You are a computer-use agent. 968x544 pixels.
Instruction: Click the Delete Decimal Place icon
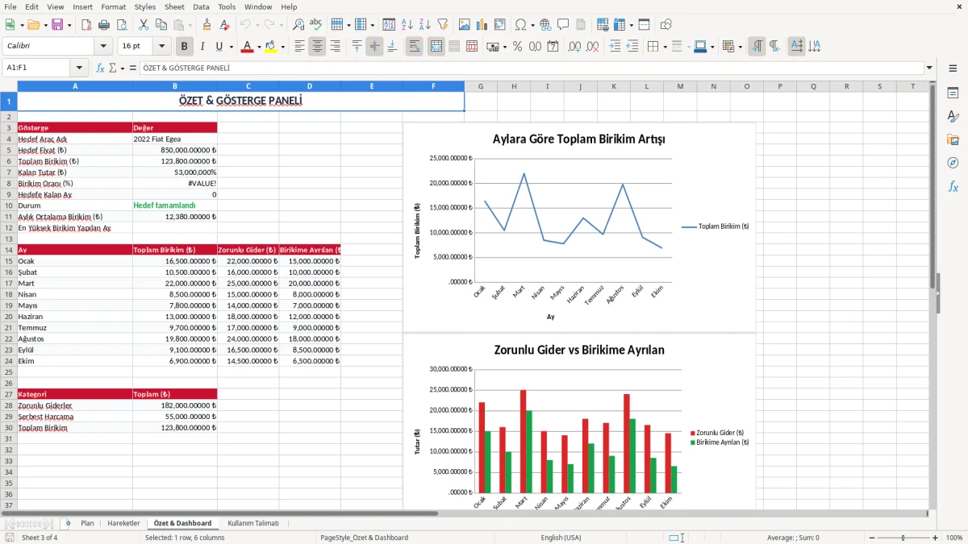click(592, 47)
